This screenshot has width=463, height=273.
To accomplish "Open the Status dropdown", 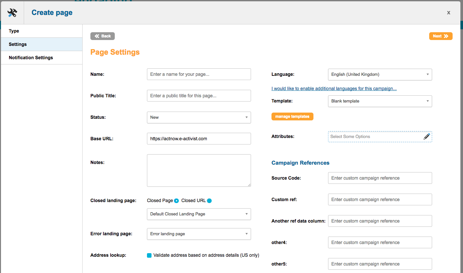I will [199, 117].
